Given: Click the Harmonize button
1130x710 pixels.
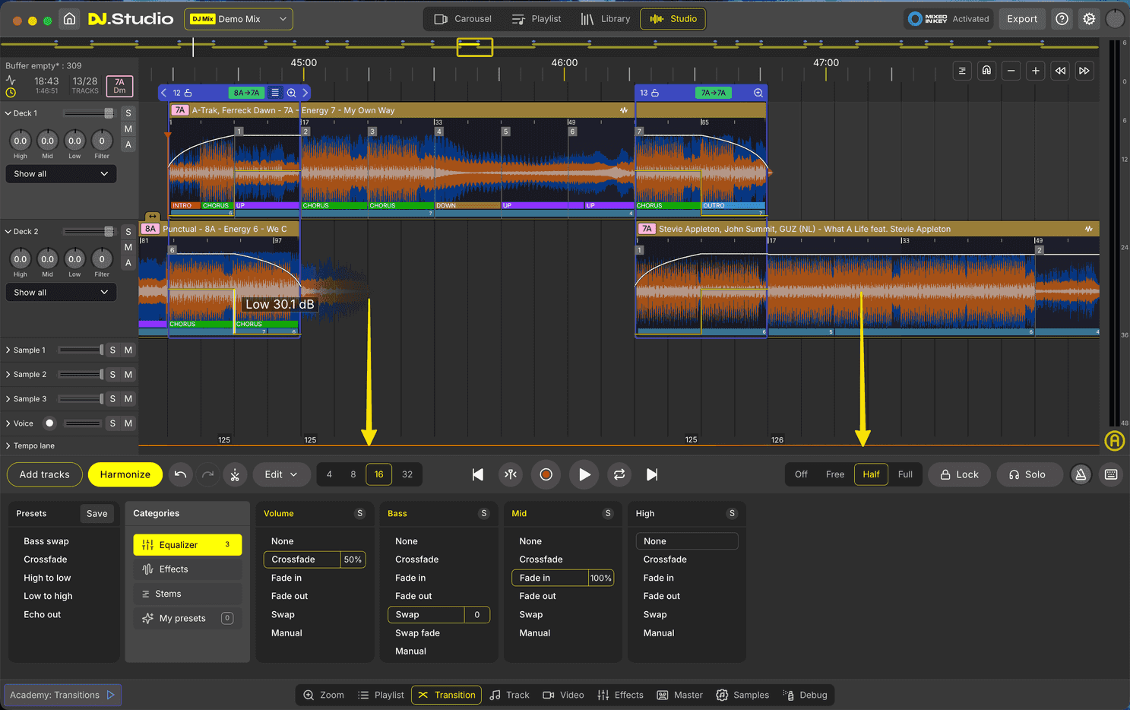Looking at the screenshot, I should [125, 474].
